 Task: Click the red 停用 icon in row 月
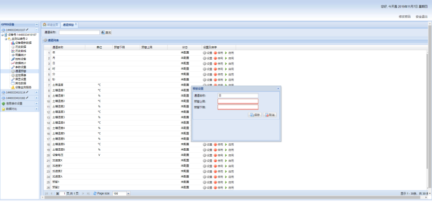coord(215,58)
